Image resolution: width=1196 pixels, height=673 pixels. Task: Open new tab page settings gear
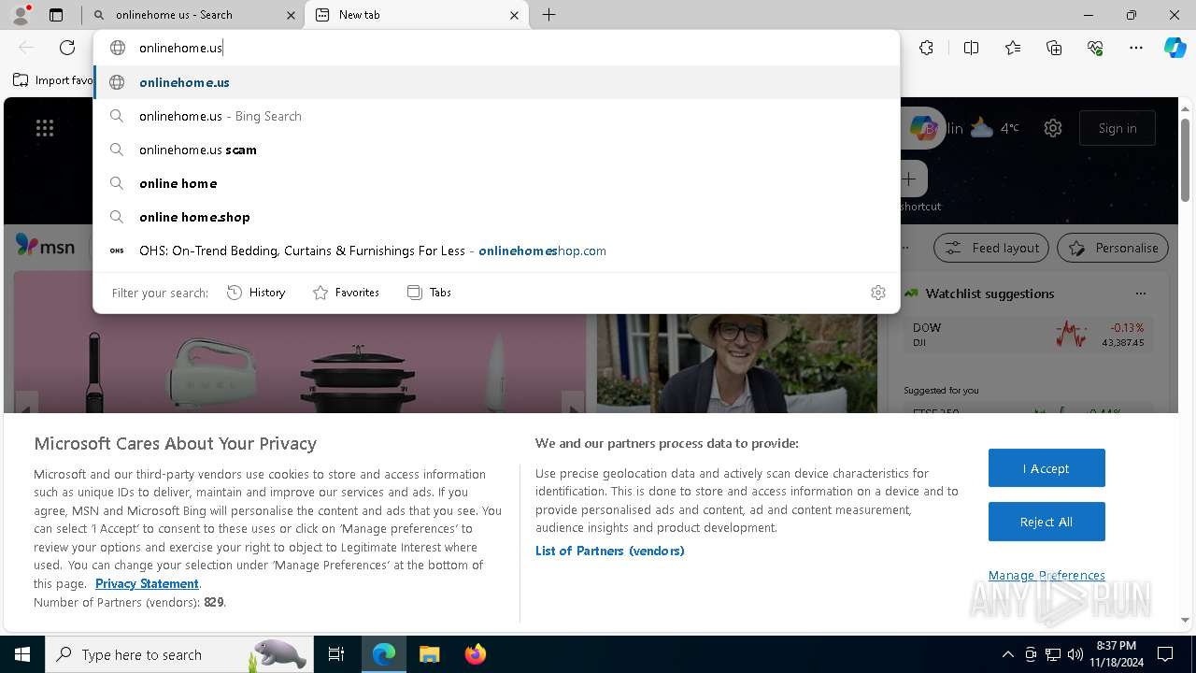point(1053,128)
